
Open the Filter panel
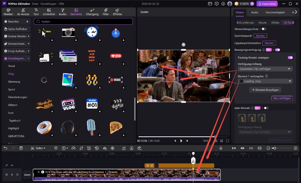[x=106, y=12]
